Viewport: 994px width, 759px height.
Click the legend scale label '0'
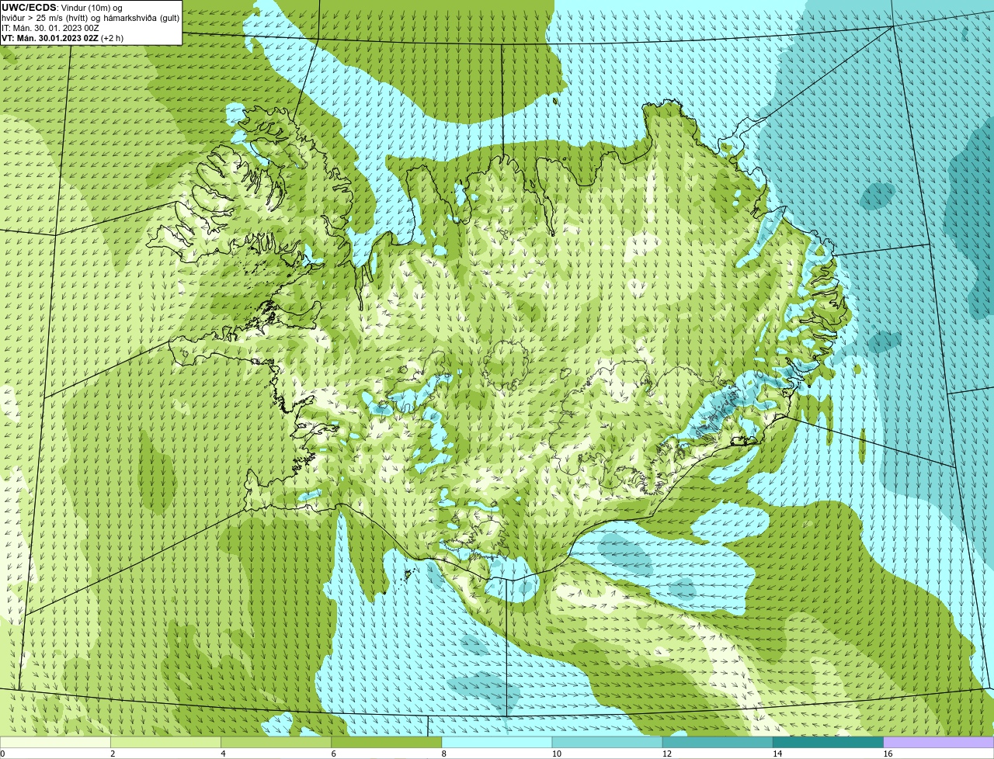2,754
